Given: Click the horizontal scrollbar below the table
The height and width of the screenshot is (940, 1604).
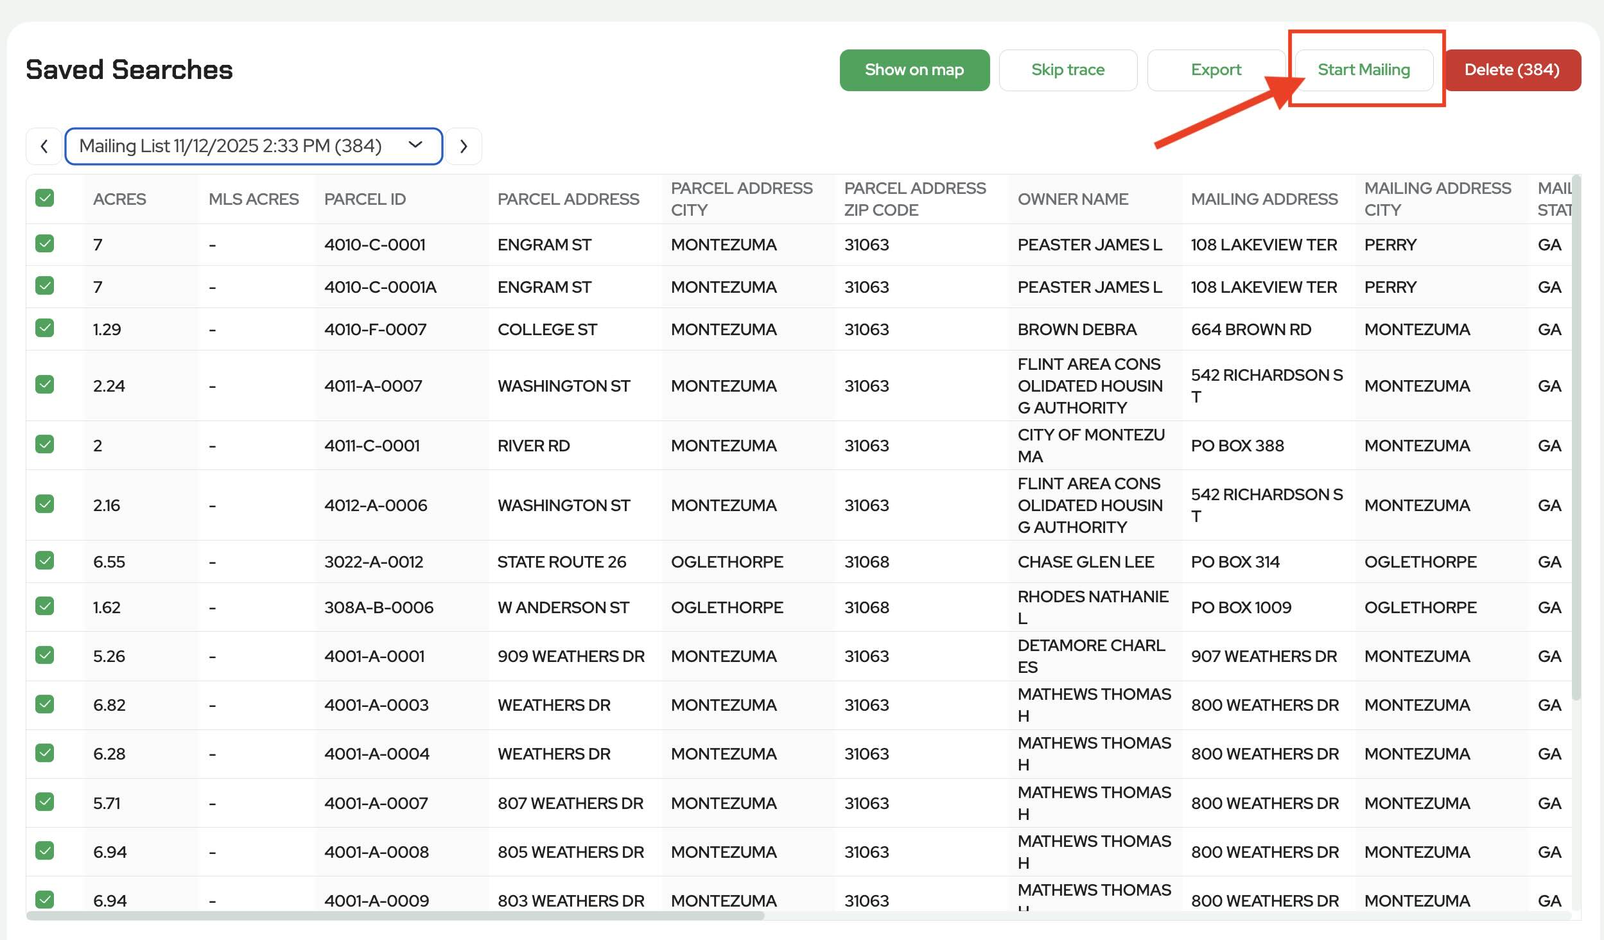Looking at the screenshot, I should (x=395, y=916).
